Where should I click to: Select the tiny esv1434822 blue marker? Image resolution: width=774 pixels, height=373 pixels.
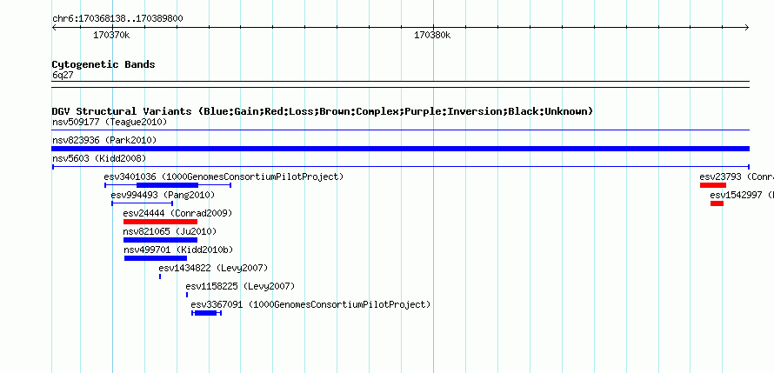click(x=160, y=276)
